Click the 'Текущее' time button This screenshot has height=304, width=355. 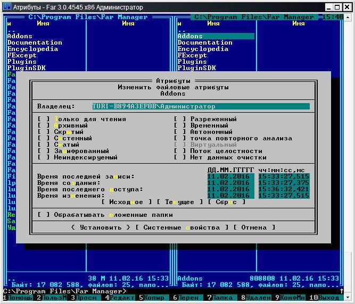tap(179, 202)
